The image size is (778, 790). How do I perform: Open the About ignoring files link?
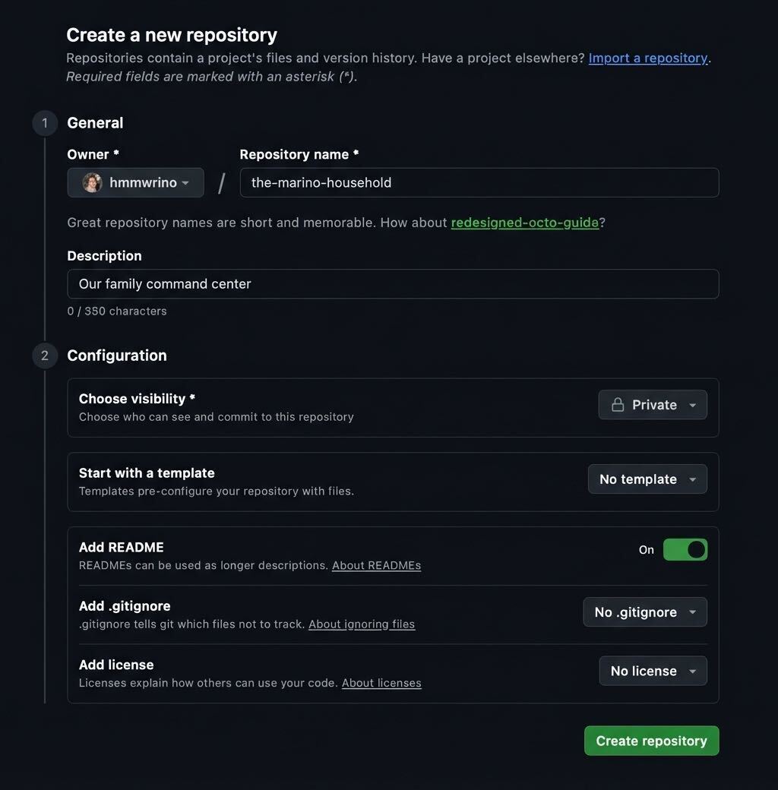click(362, 624)
